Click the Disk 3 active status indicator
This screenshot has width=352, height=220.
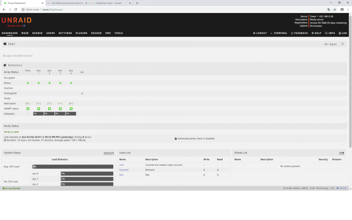[60, 83]
